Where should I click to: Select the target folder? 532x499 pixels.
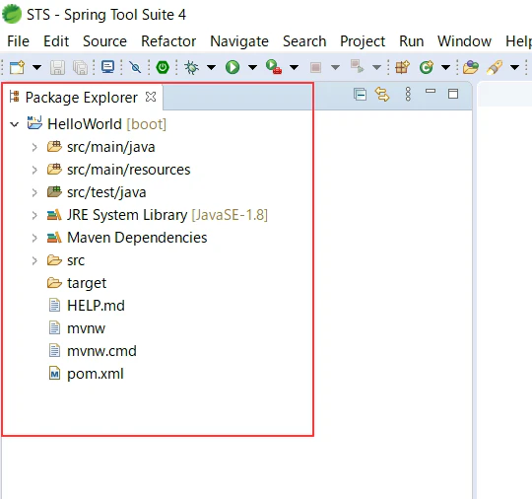[x=87, y=283]
